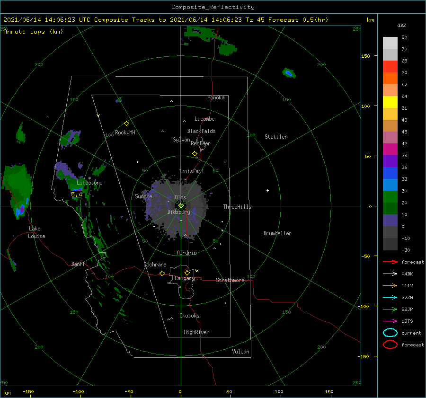Click the white asterisk marker east of Innisfail
The height and width of the screenshot is (398, 426).
coord(225,162)
